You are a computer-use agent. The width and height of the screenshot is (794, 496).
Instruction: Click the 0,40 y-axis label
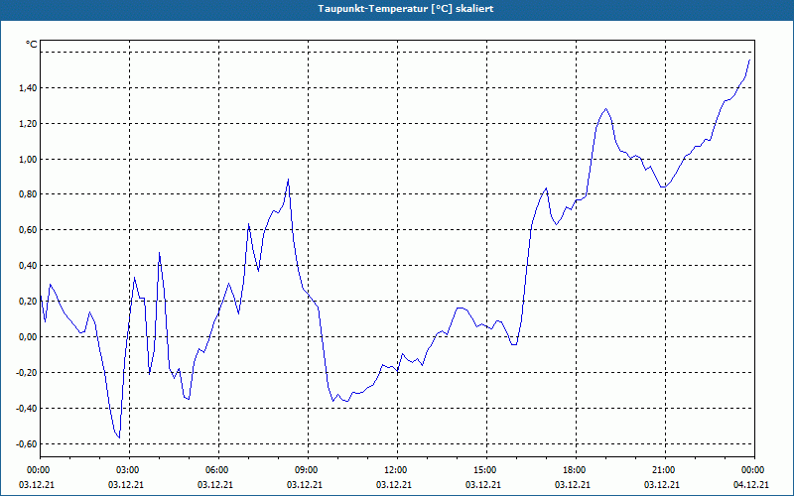click(28, 266)
